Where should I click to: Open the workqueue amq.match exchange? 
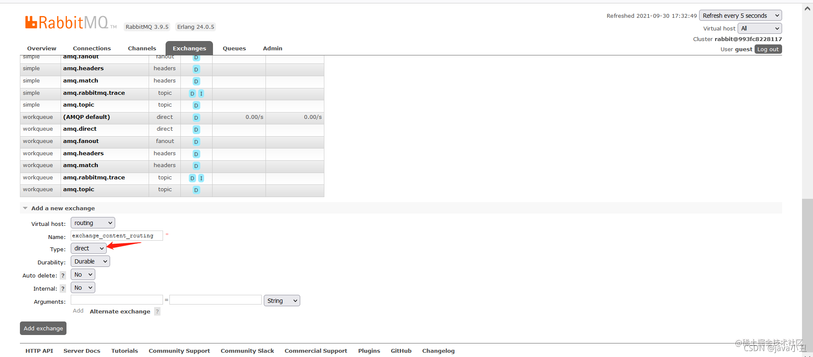pyautogui.click(x=80, y=165)
